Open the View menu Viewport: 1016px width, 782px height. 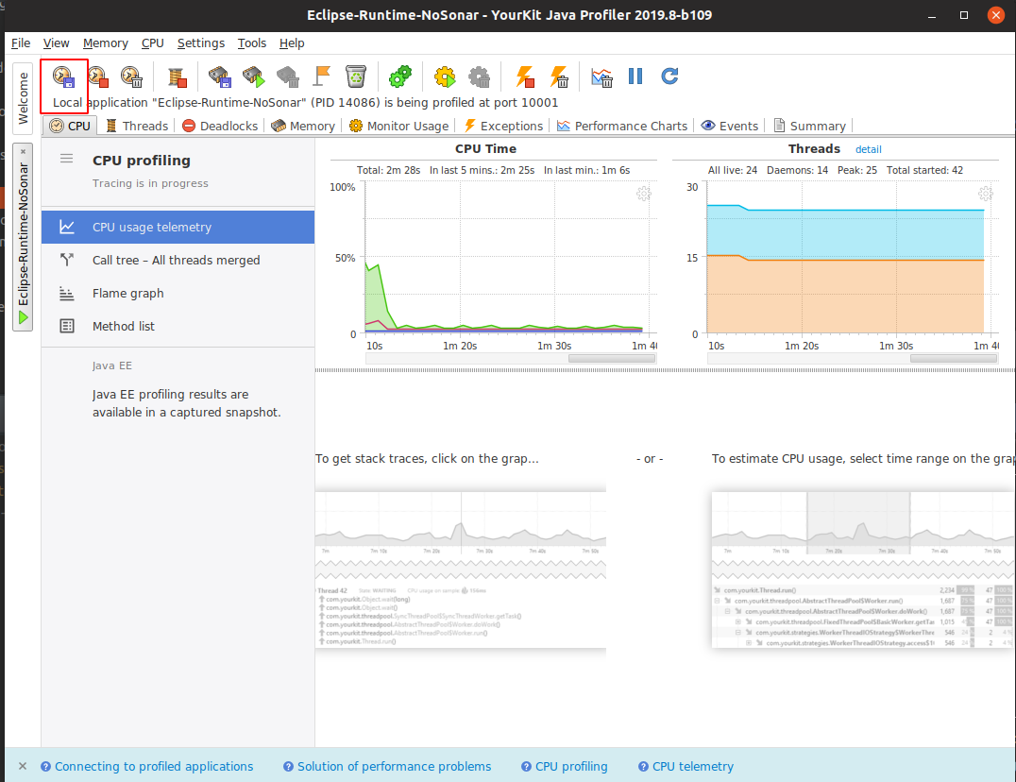[57, 42]
